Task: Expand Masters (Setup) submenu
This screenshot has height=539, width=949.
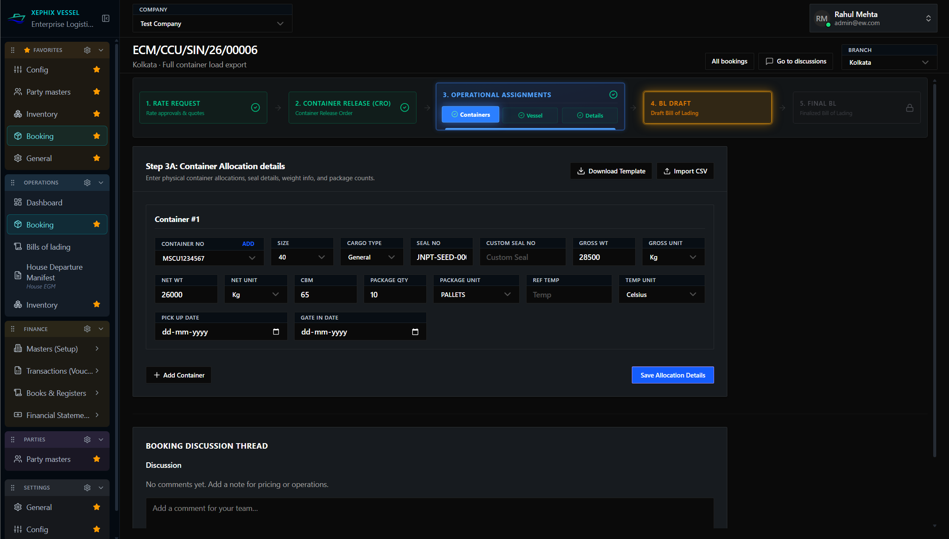Action: click(57, 349)
